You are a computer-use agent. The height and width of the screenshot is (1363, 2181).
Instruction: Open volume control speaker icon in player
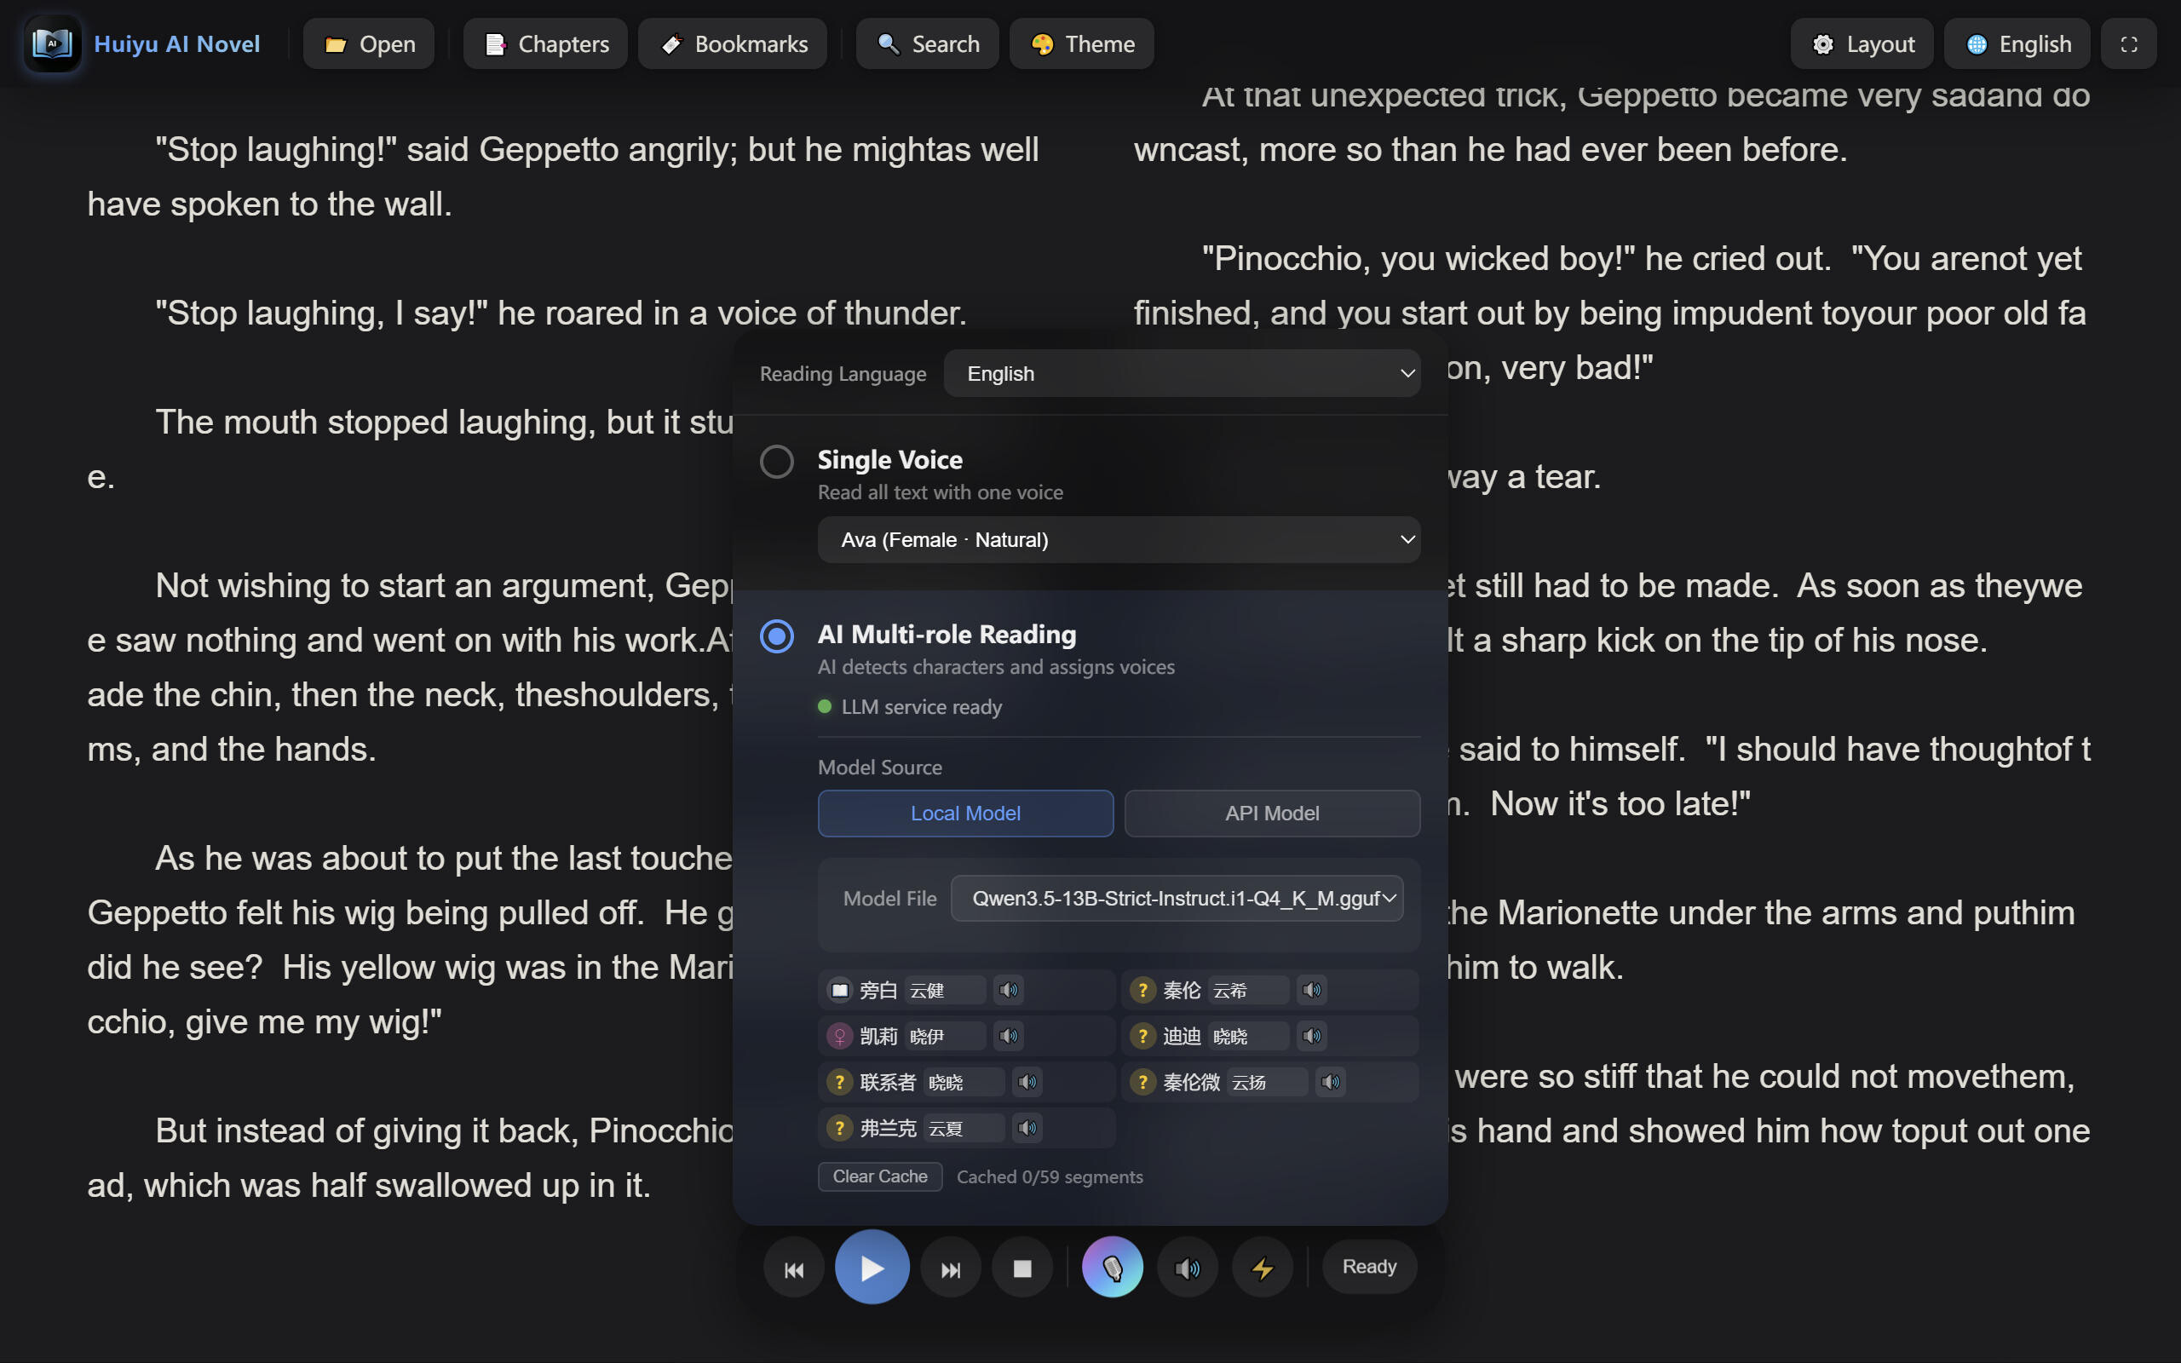1187,1268
